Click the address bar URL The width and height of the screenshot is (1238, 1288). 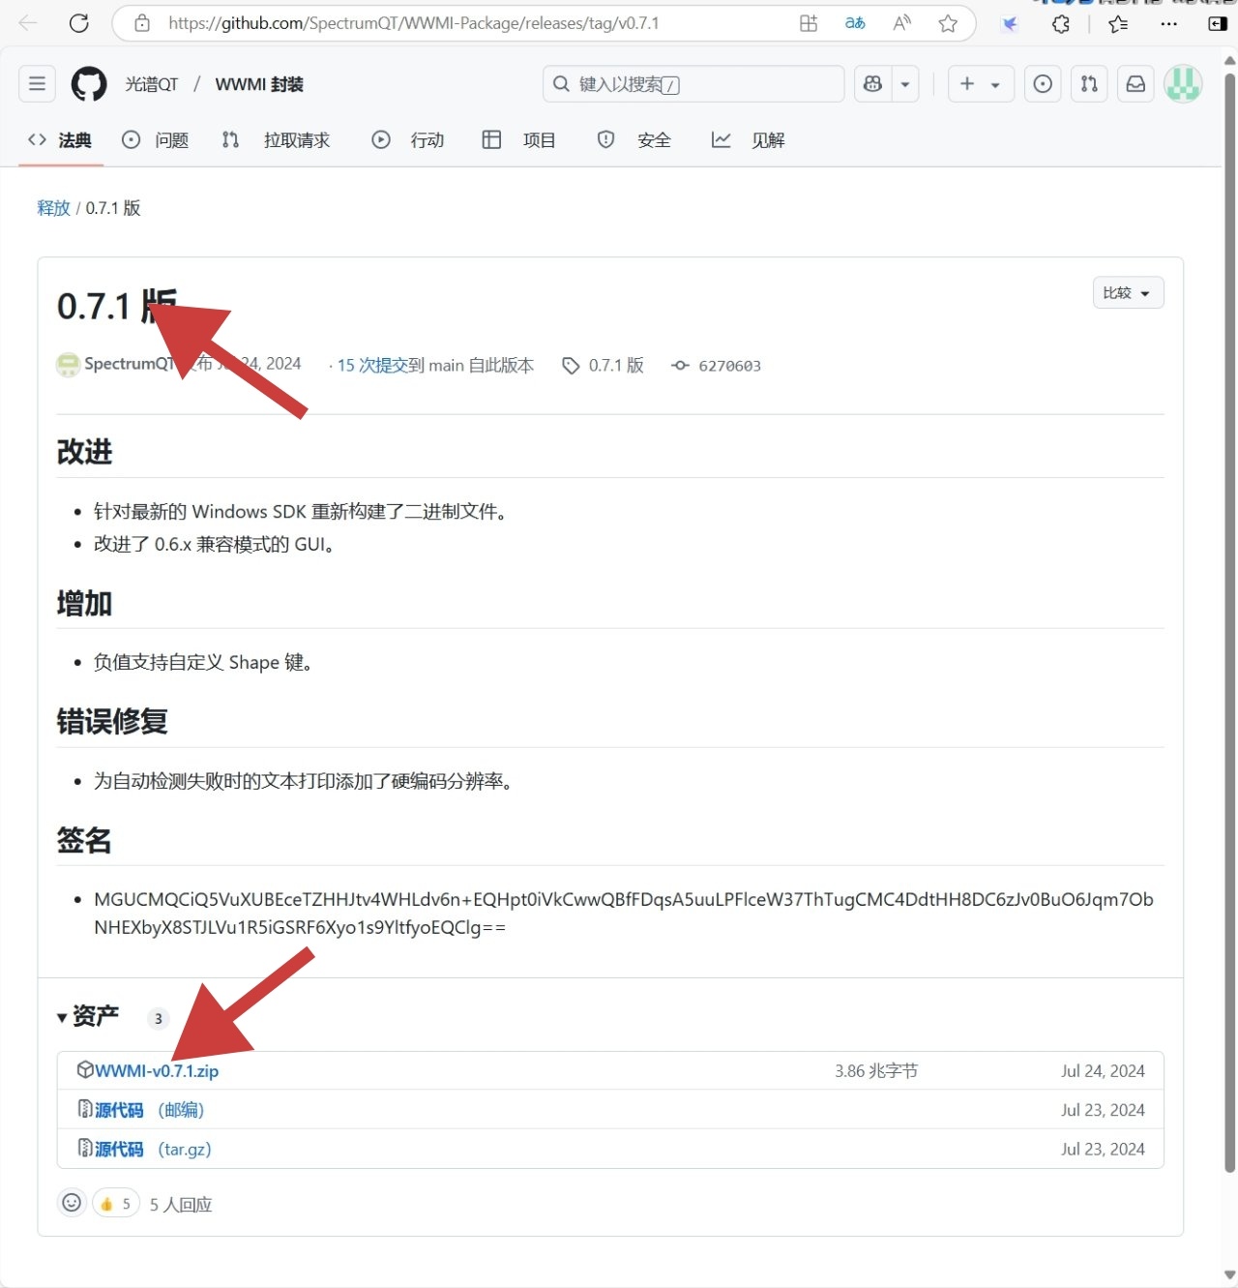tap(414, 23)
